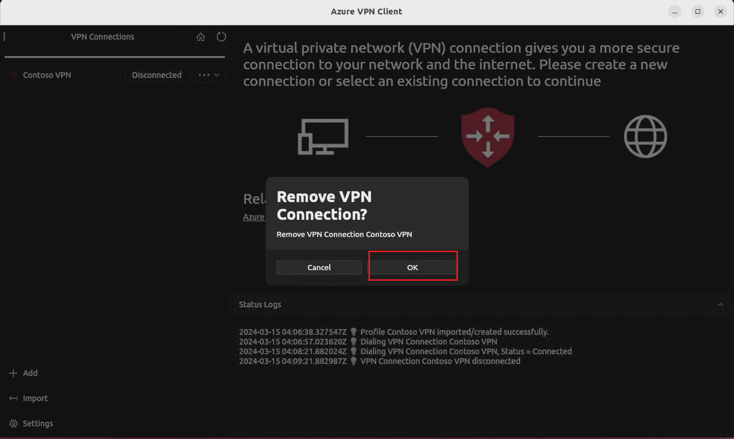The image size is (734, 439).
Task: Click the computer monitor icon
Action: pos(323,137)
